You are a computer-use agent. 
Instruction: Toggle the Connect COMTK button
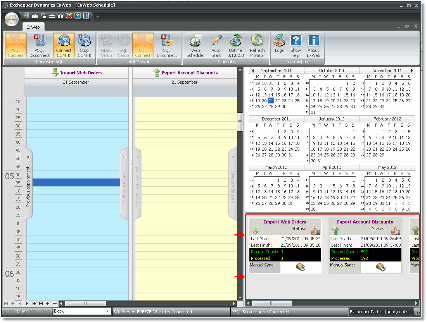pos(64,45)
